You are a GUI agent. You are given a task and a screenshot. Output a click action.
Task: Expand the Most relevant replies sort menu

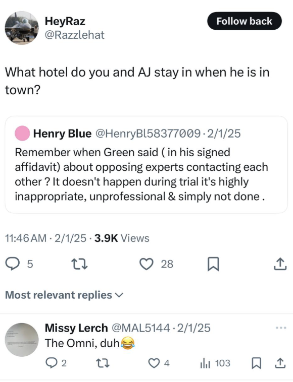[x=64, y=295]
